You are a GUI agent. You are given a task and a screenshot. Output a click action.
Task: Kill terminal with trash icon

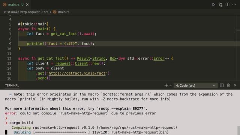click(x=228, y=85)
